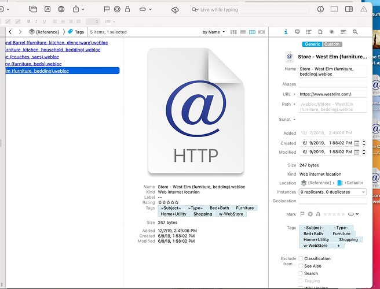Click the + add tag button in inspector

(x=338, y=246)
